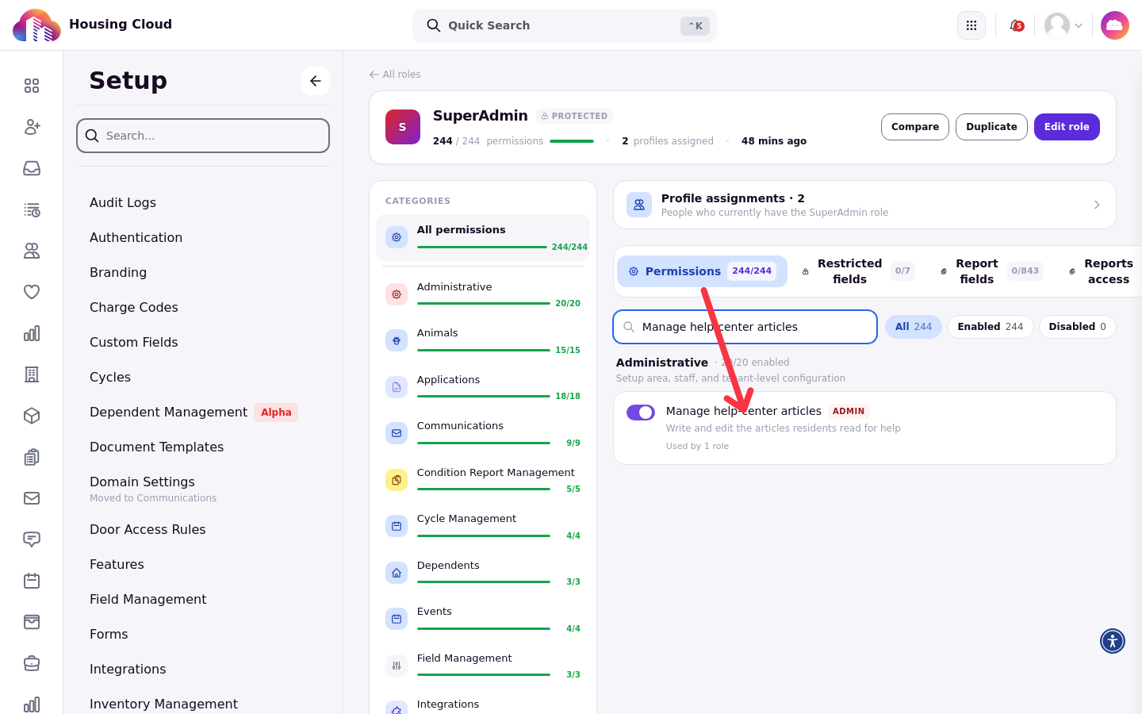Open the dashboard grid icon in left rail
The height and width of the screenshot is (714, 1142).
pos(32,86)
